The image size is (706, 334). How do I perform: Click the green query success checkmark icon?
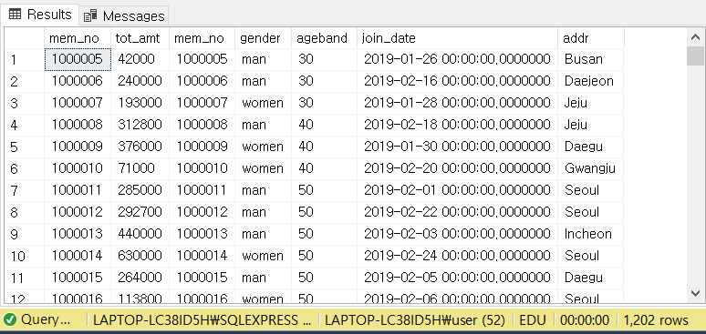pyautogui.click(x=9, y=320)
